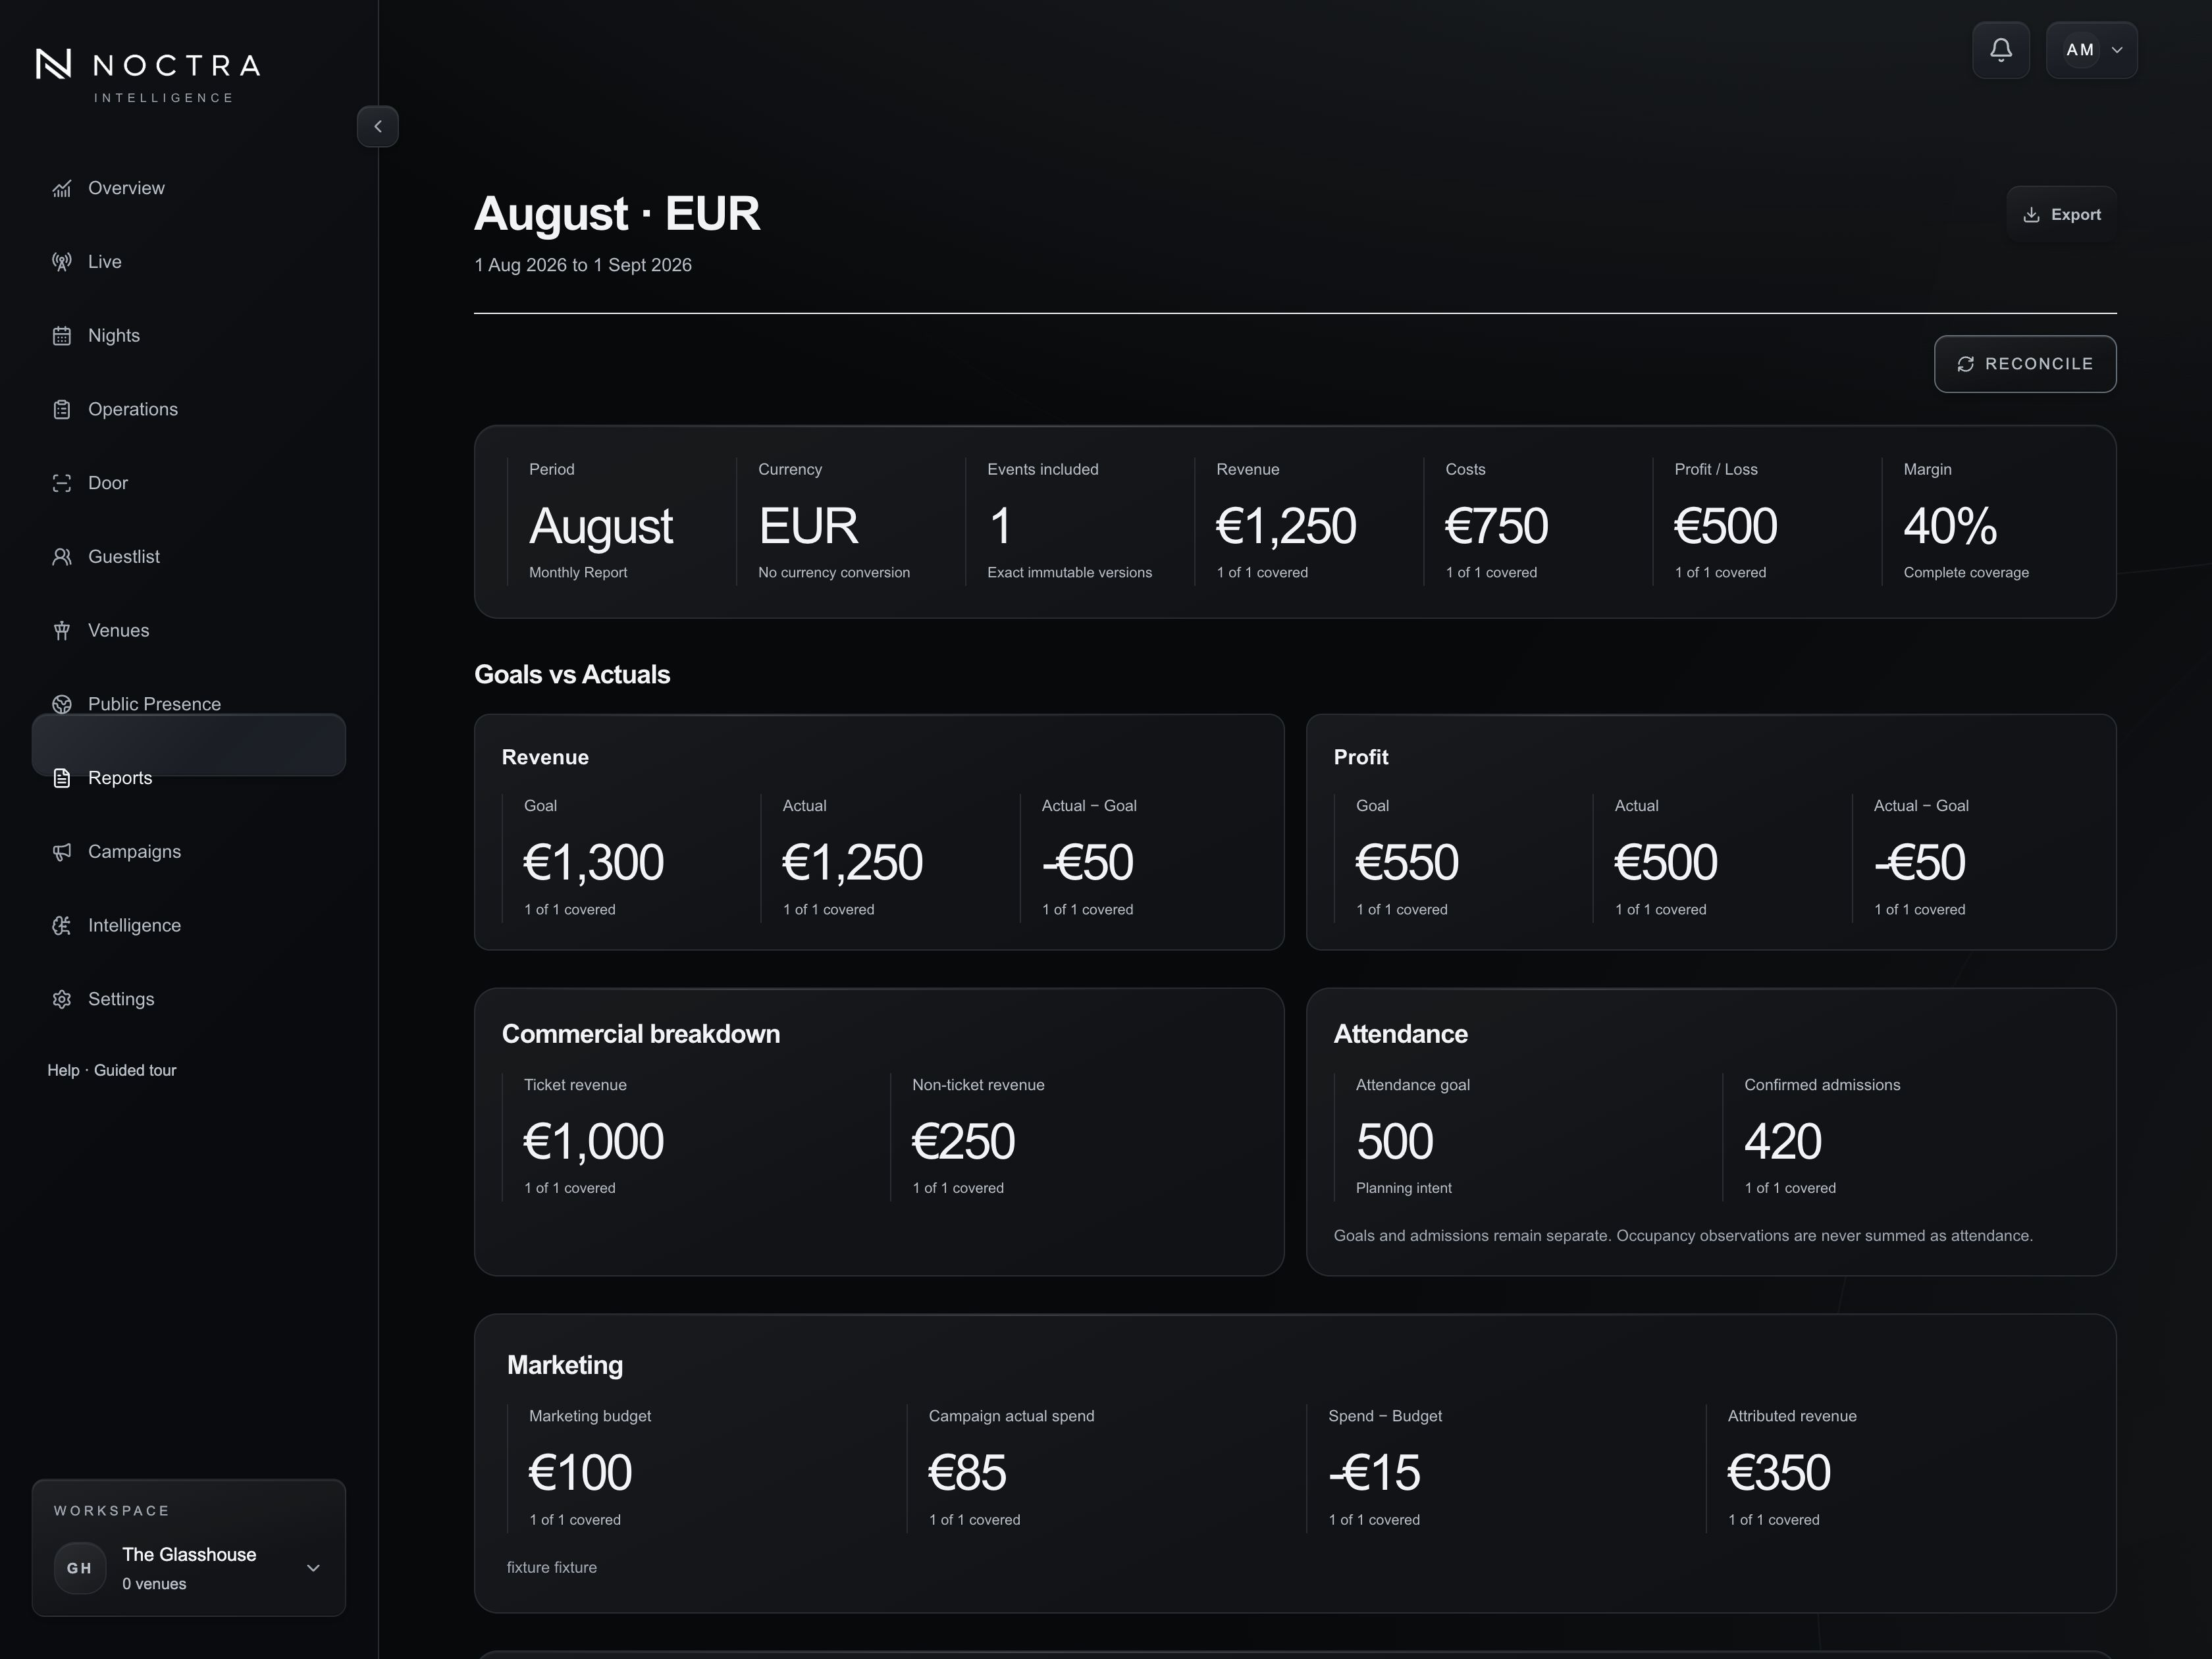Start the Guided tour
The image size is (2212, 1659).
click(135, 1070)
